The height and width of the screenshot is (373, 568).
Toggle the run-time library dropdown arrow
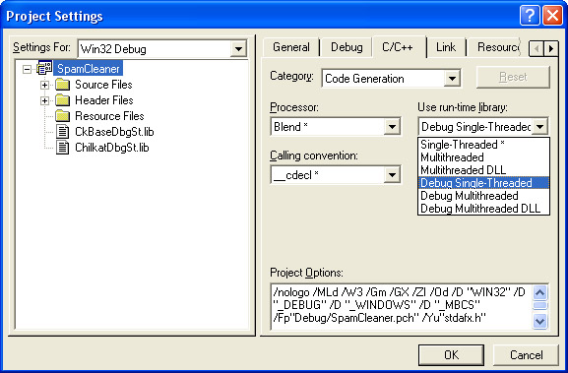tap(539, 127)
